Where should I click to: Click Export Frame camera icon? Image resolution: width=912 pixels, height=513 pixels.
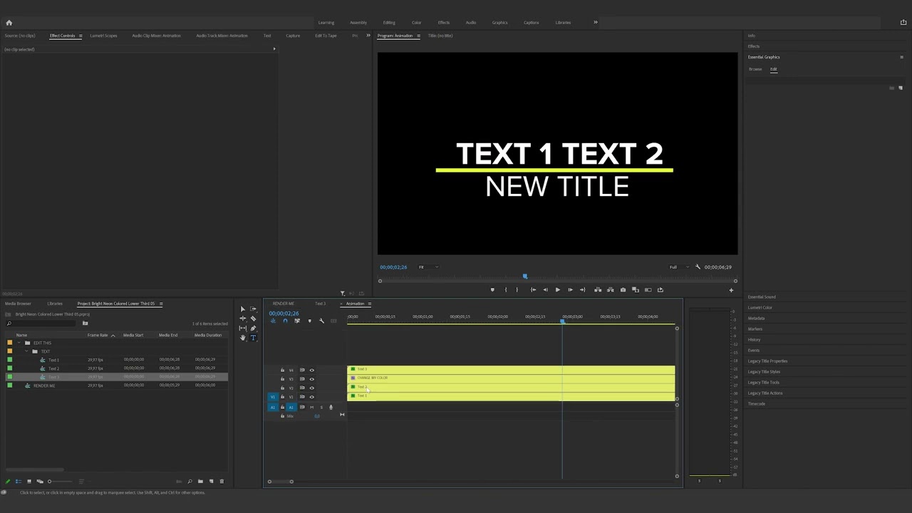(623, 290)
